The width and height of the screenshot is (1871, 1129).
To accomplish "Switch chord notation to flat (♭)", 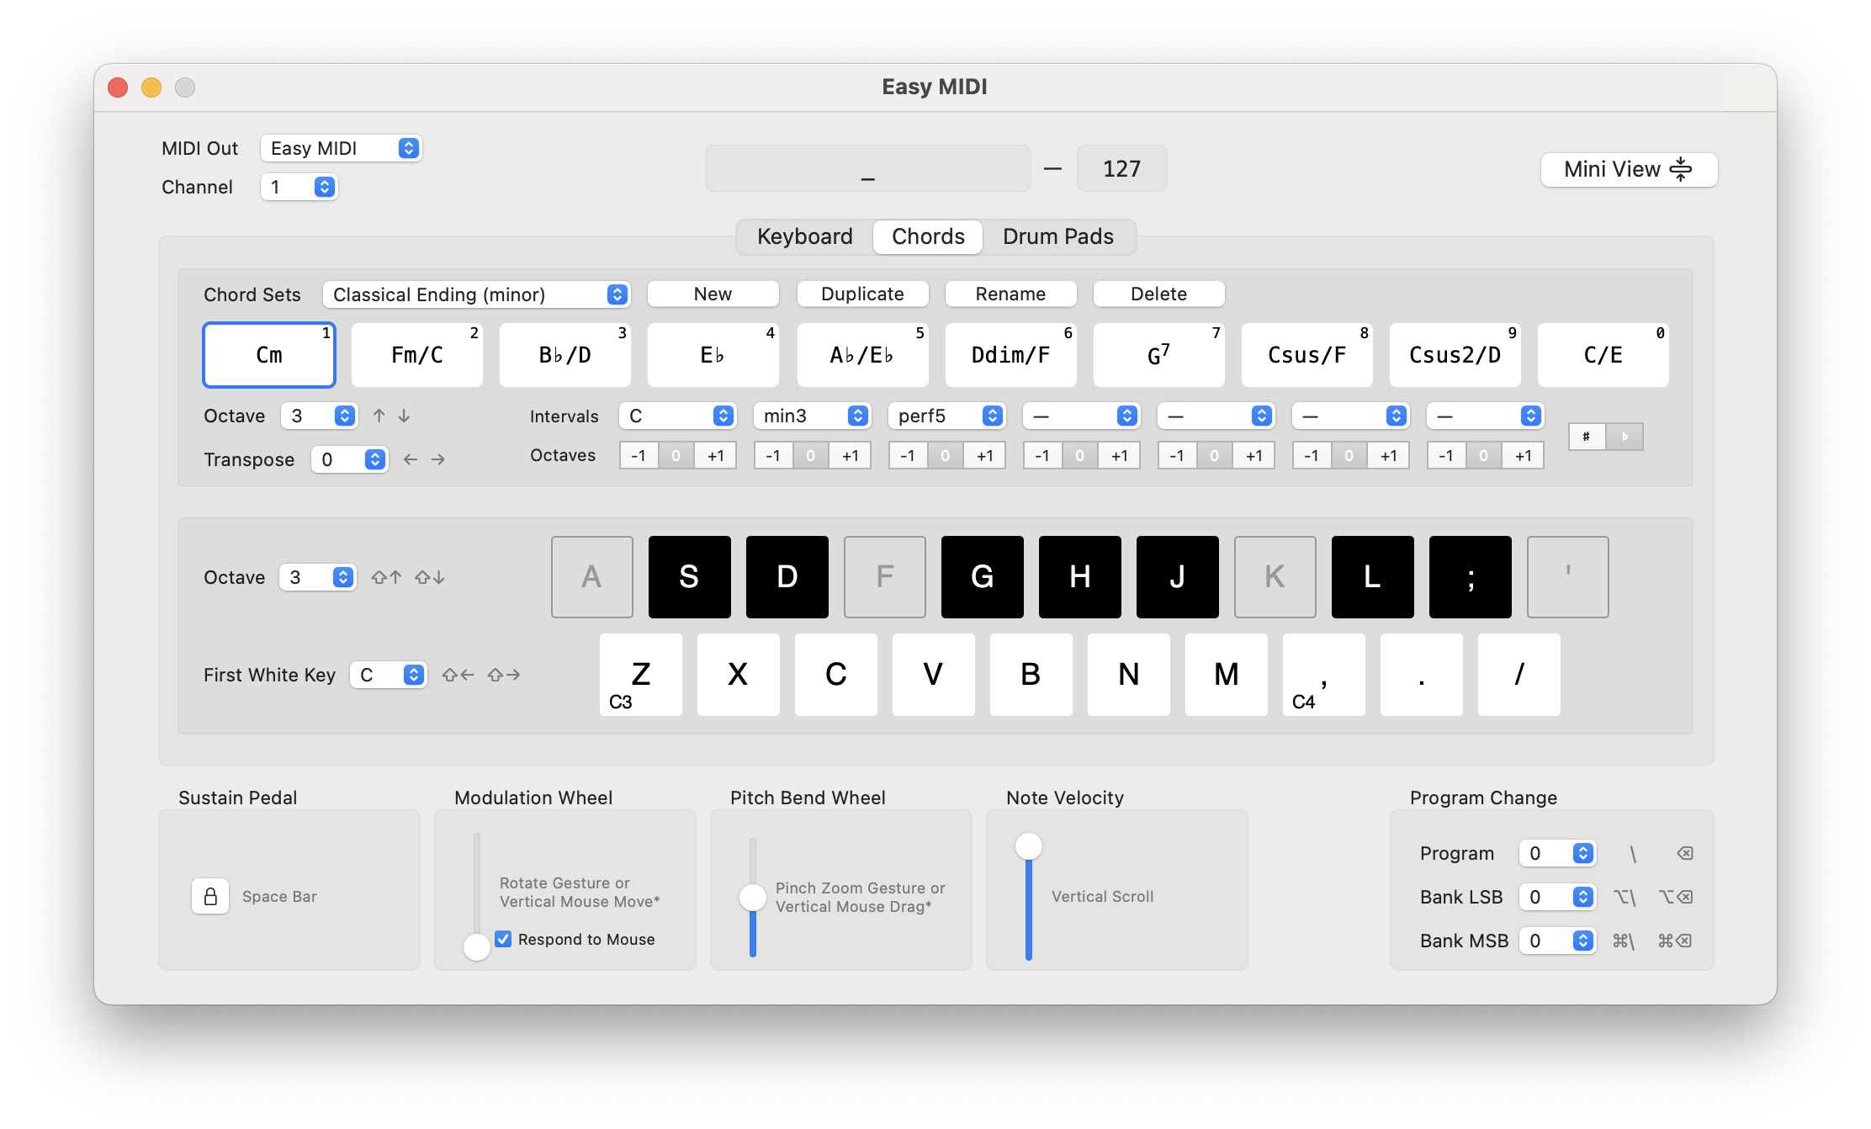I will pyautogui.click(x=1624, y=437).
